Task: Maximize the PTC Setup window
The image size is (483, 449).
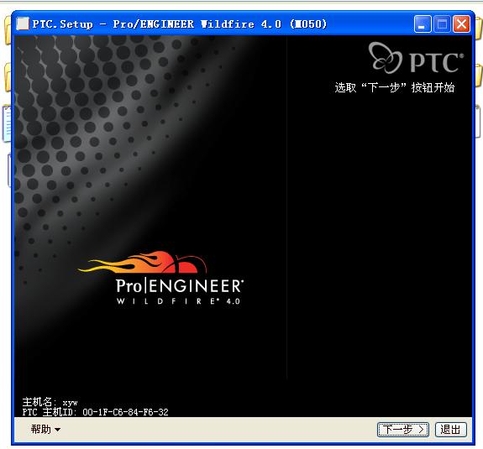Action: [442, 24]
